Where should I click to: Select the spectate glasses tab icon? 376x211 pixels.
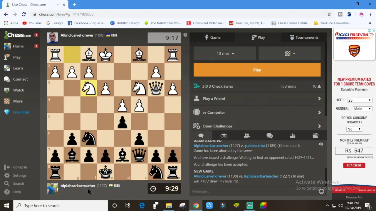[x=224, y=135]
